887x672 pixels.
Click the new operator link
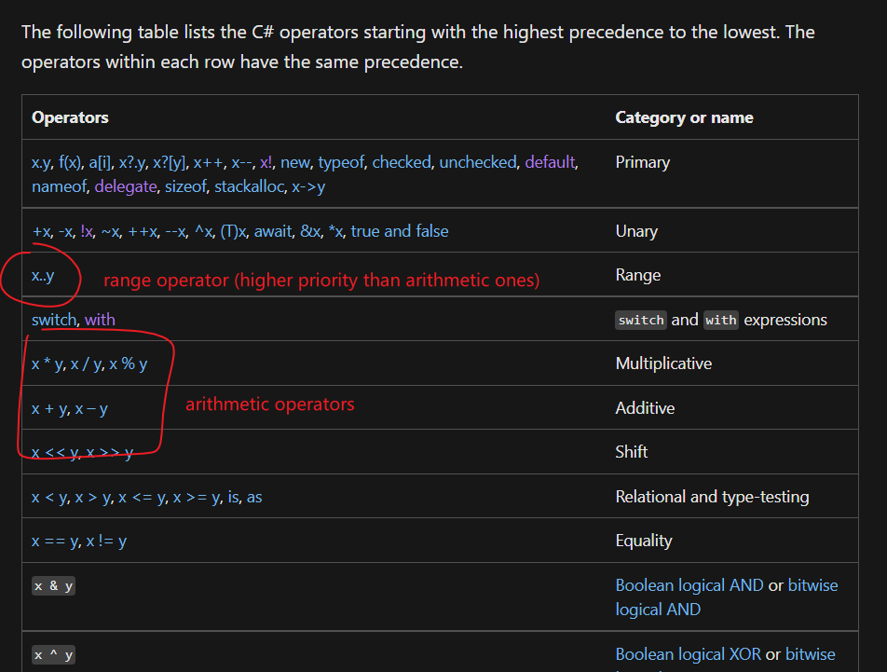(x=294, y=163)
